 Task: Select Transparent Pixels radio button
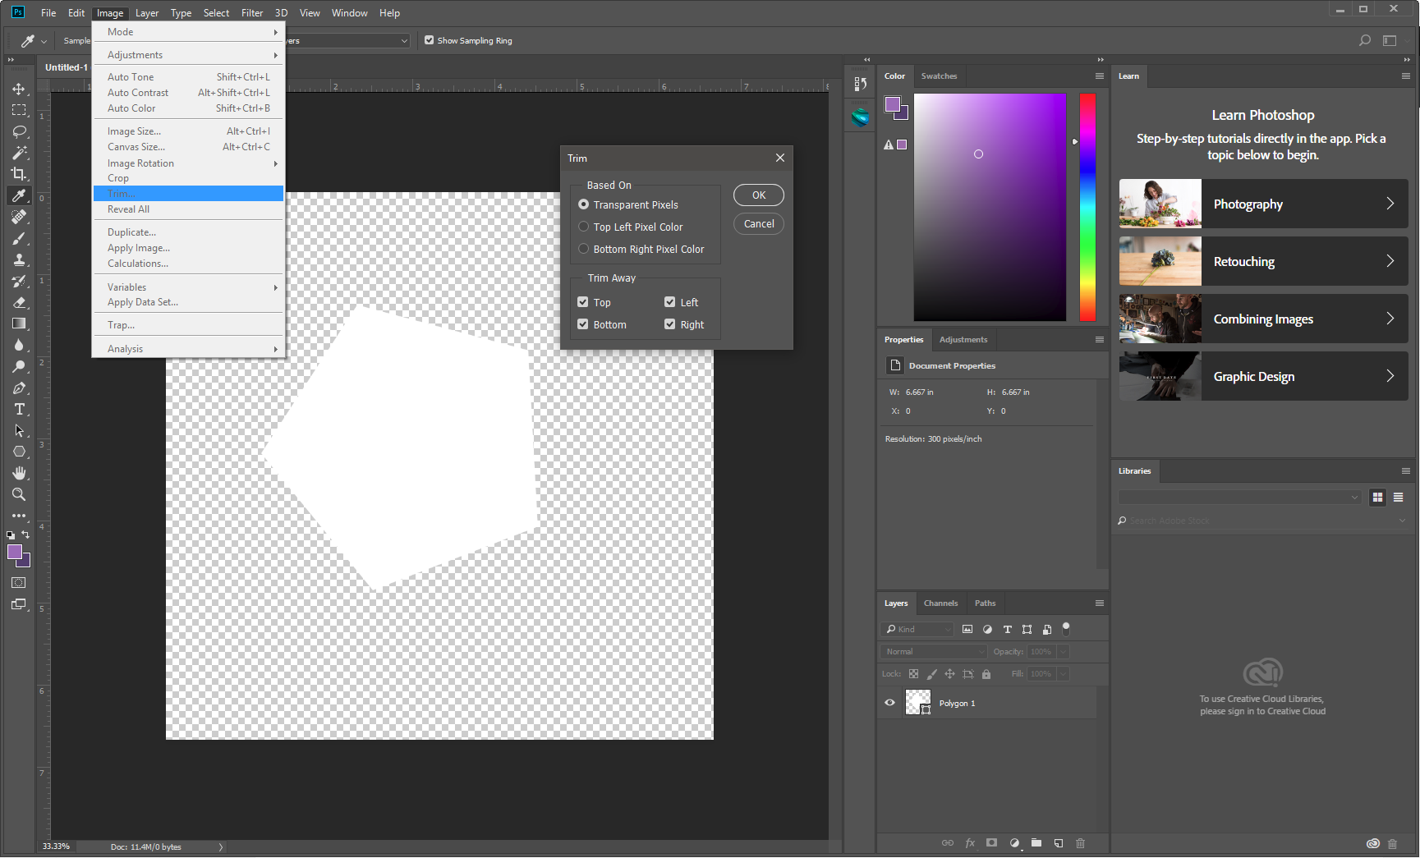coord(583,204)
